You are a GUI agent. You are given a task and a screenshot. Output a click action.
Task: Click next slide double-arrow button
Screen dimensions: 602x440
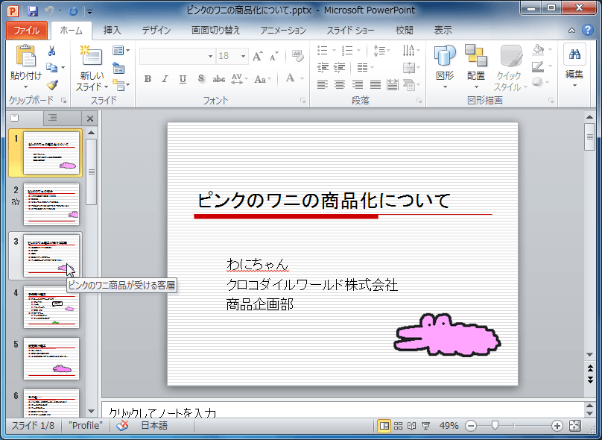coord(590,380)
